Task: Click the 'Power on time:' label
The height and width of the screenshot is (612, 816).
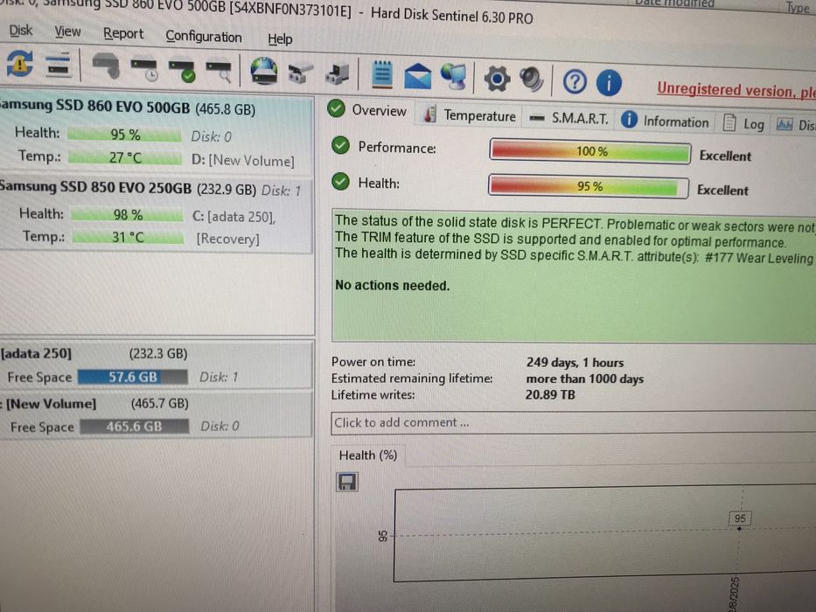Action: [373, 362]
